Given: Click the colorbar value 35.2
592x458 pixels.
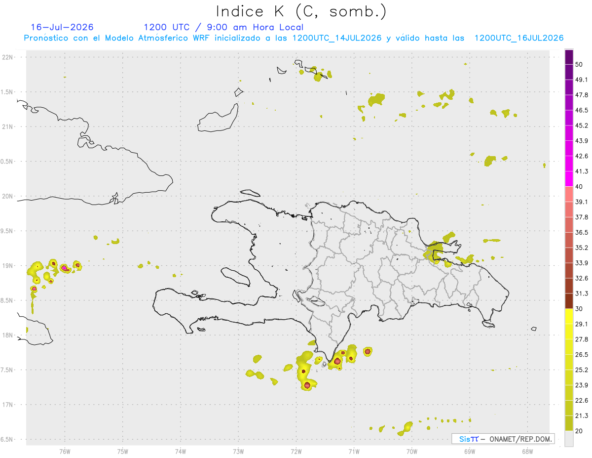Looking at the screenshot, I should 582,248.
